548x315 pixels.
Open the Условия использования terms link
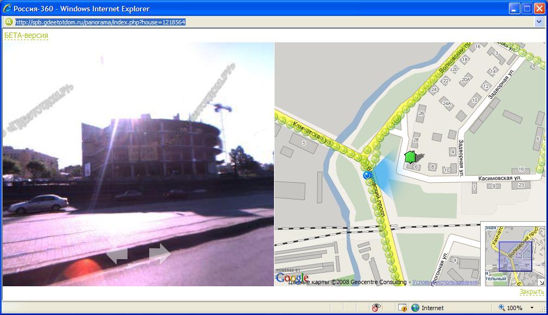[445, 282]
